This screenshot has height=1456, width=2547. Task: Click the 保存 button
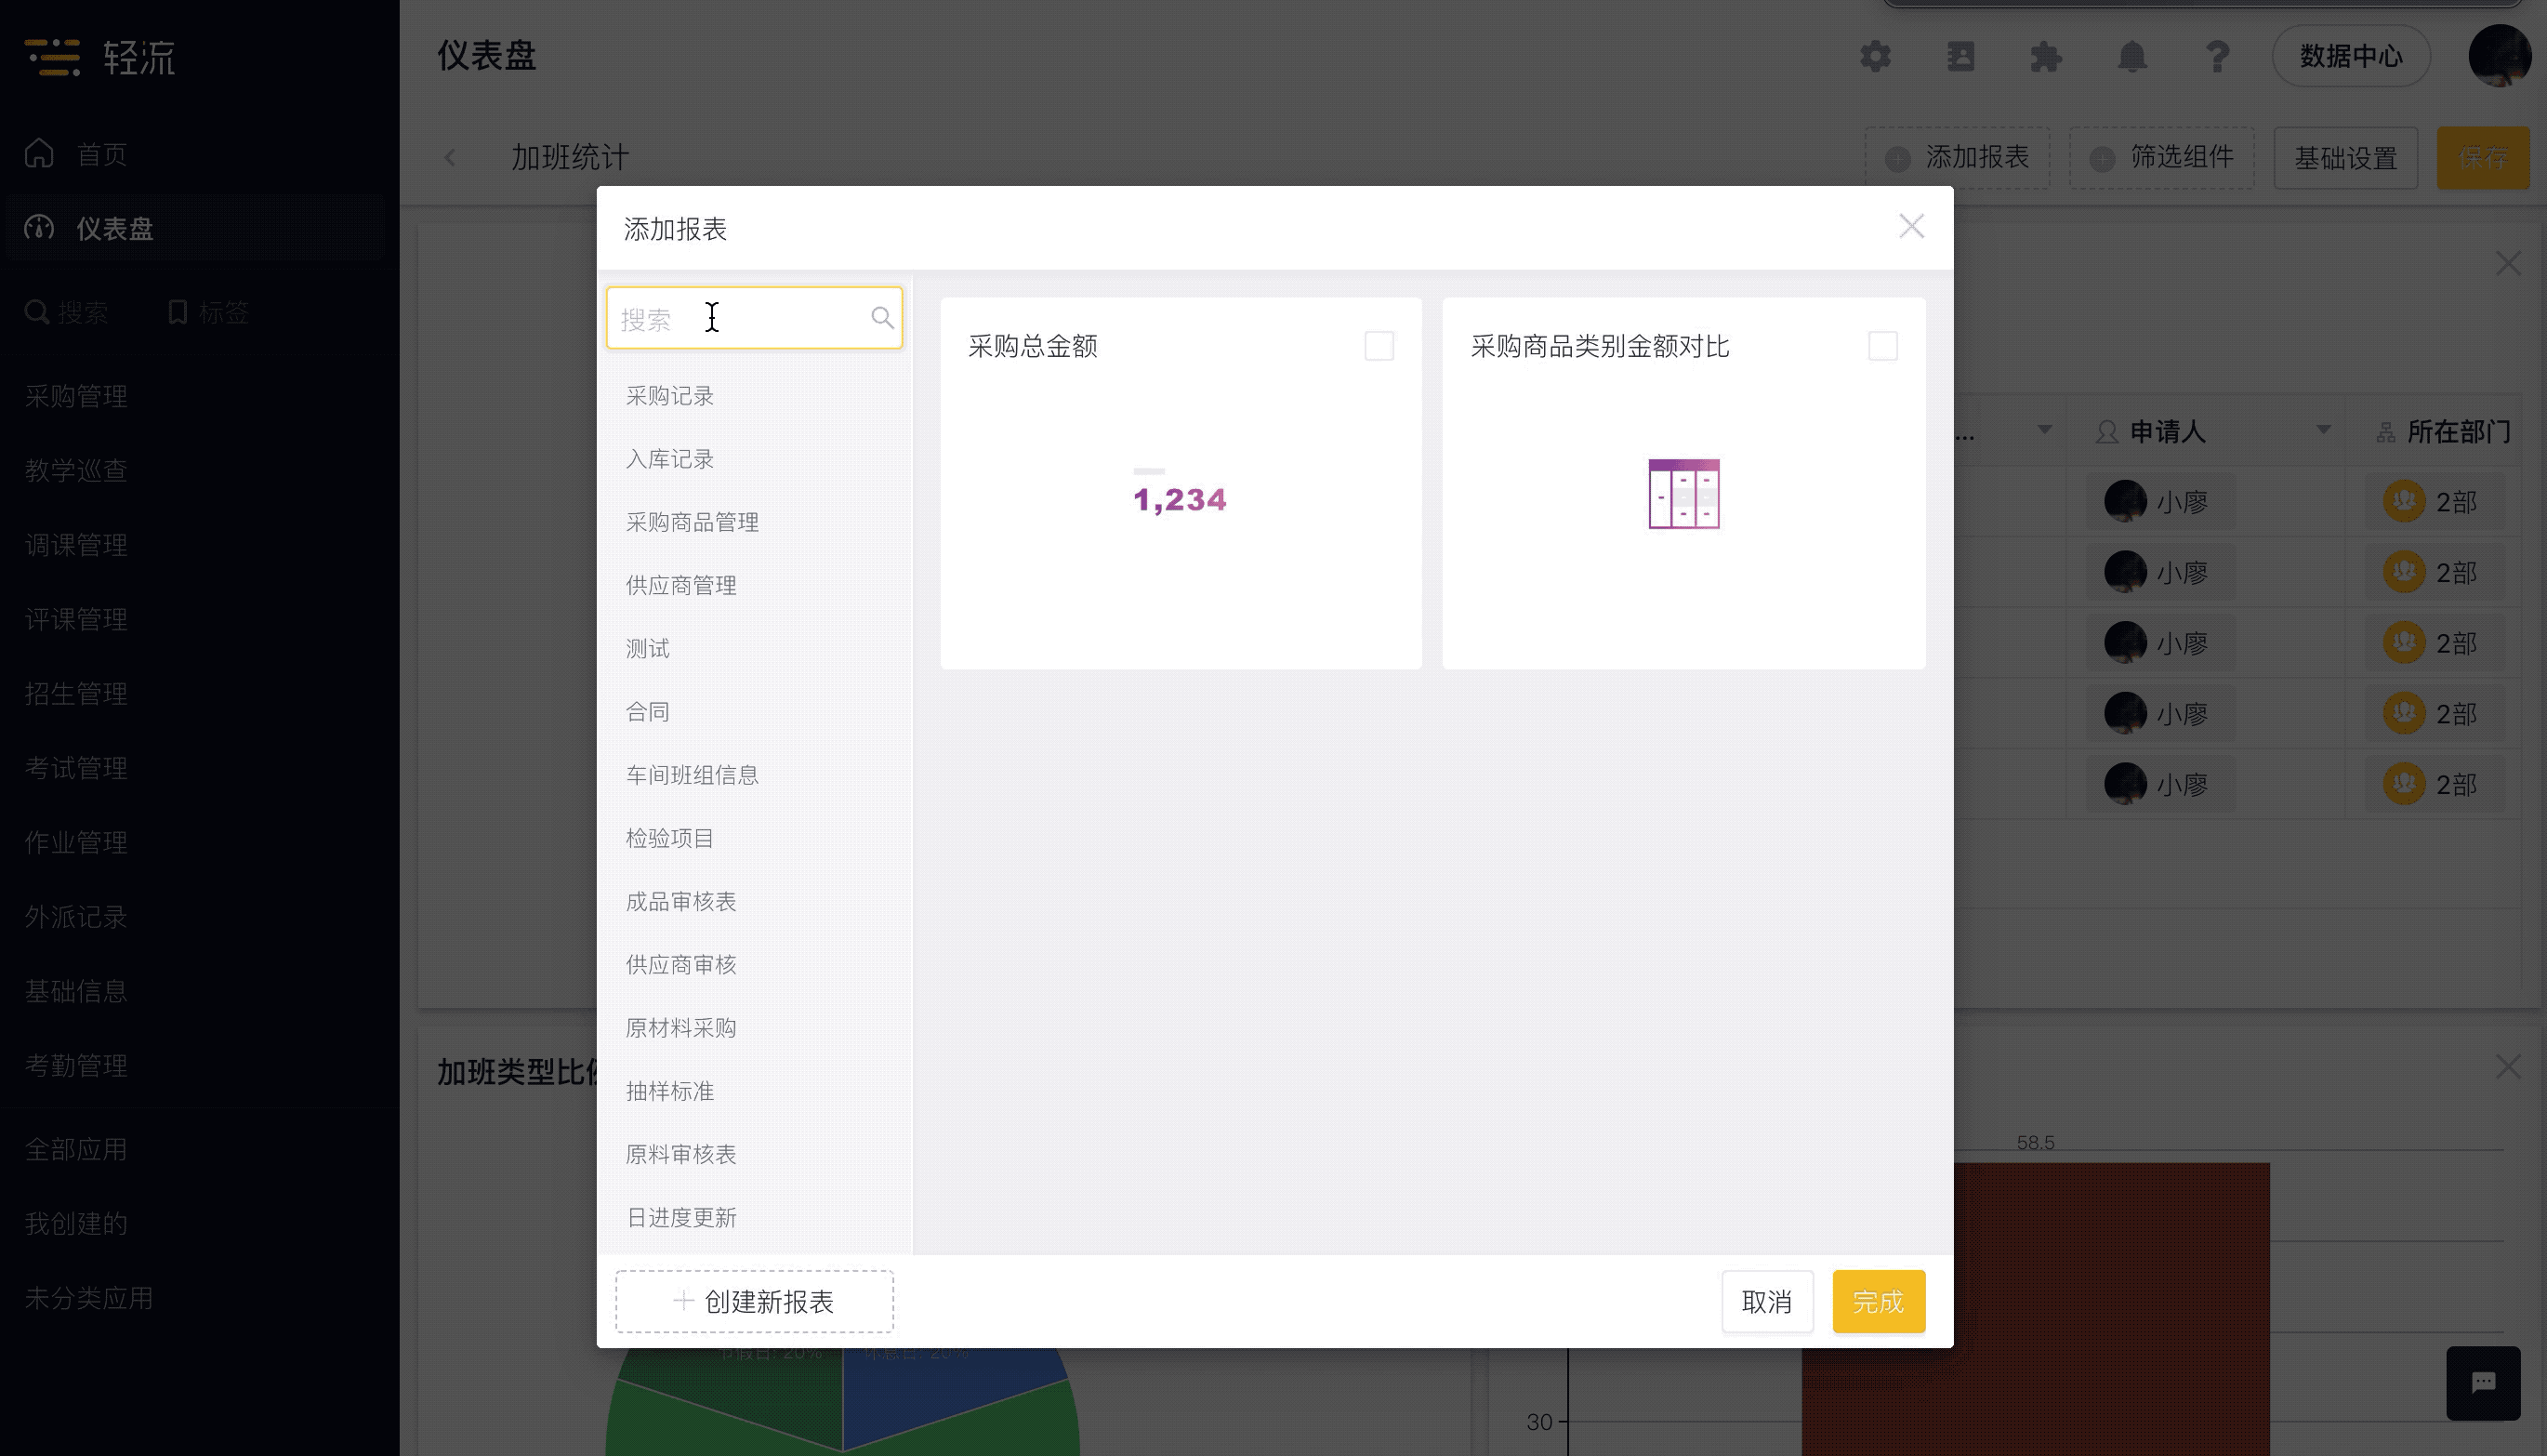click(2483, 158)
